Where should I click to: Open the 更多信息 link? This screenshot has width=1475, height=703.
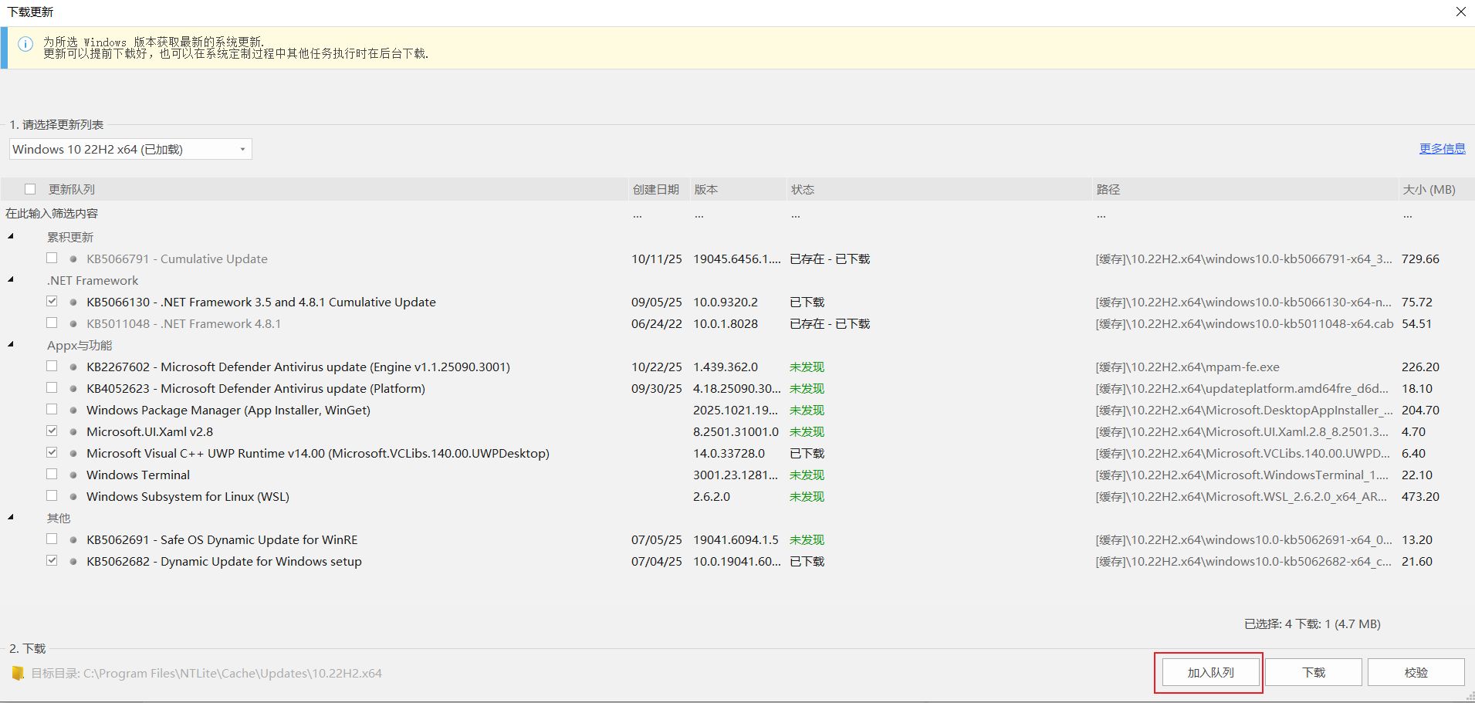(1442, 149)
